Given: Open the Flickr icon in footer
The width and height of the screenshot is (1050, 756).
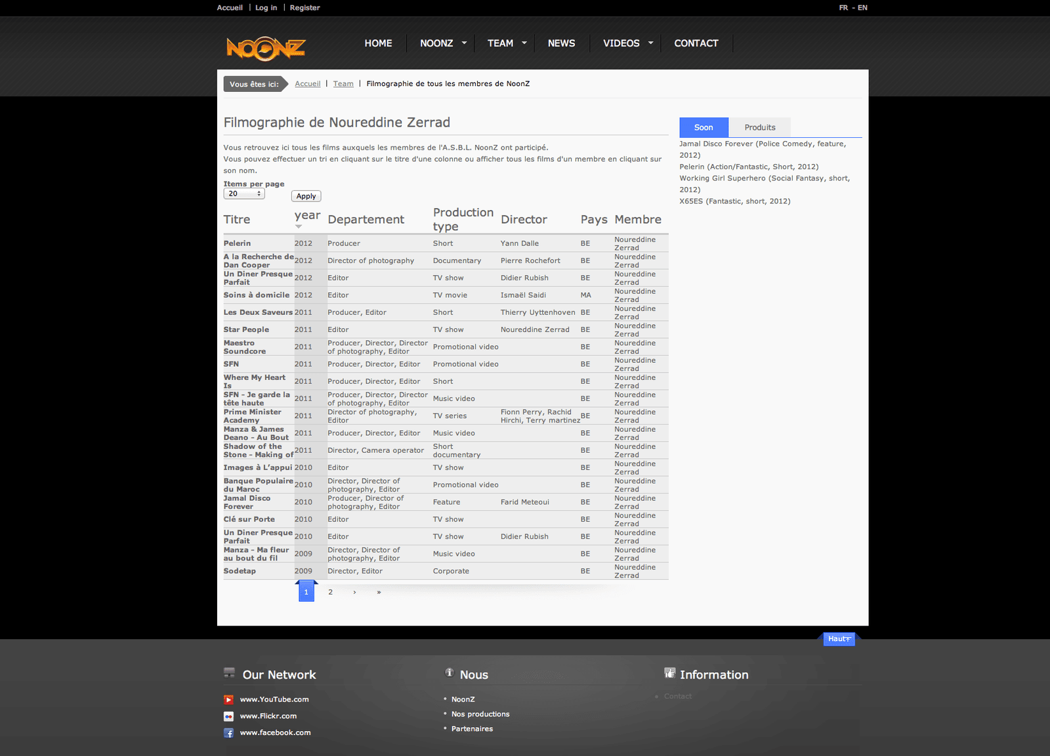Looking at the screenshot, I should [x=228, y=717].
